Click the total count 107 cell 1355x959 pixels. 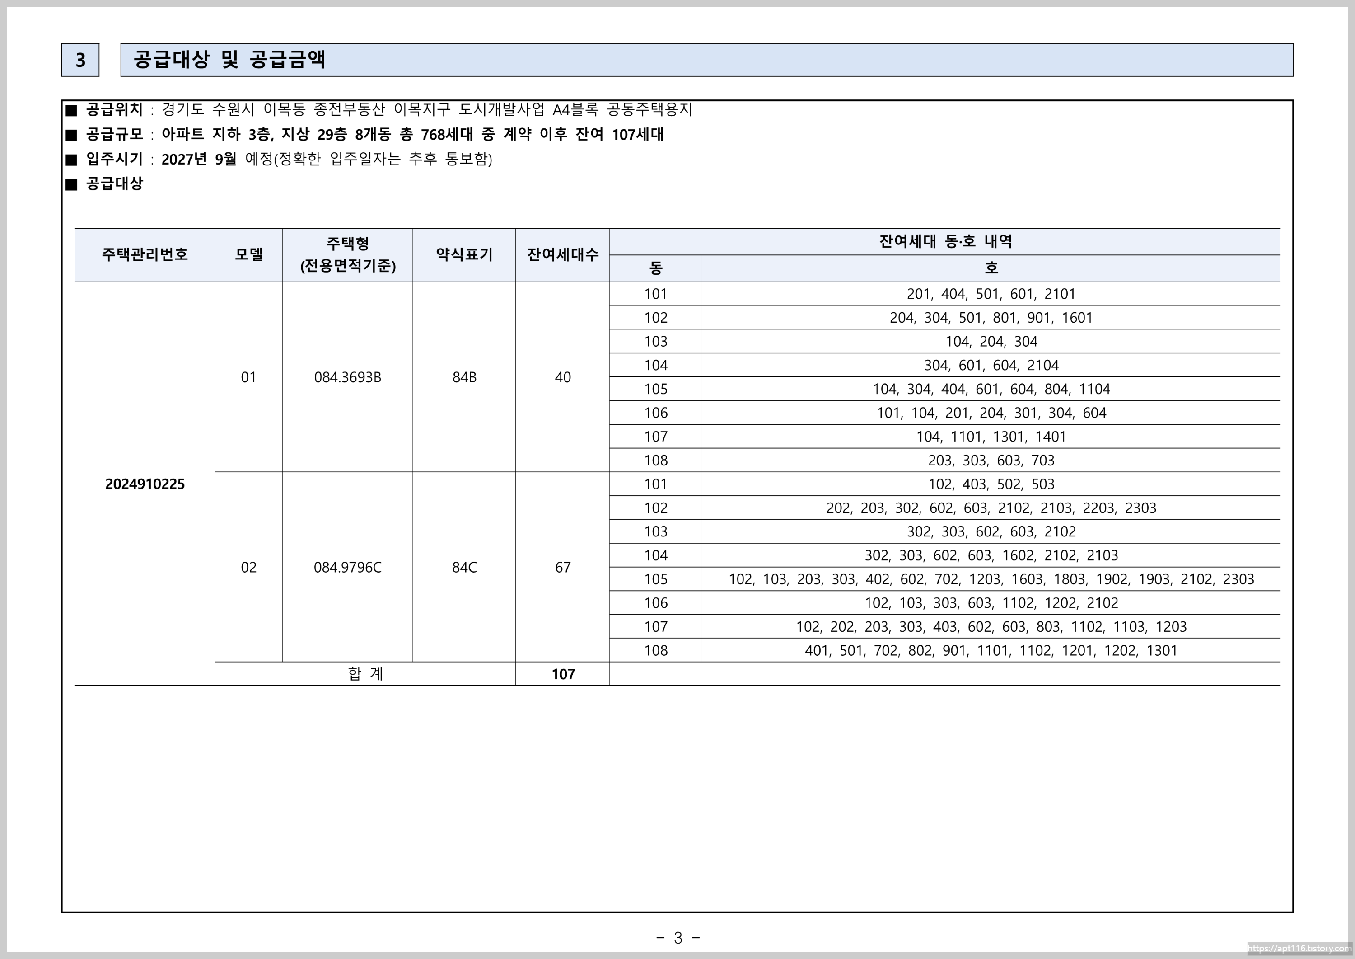tap(563, 674)
